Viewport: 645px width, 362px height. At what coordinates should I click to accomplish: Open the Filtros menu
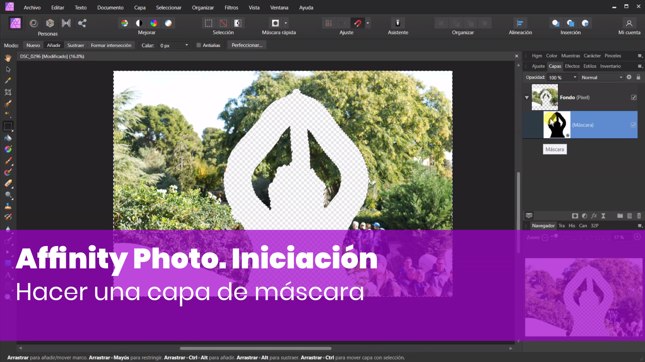coord(231,7)
